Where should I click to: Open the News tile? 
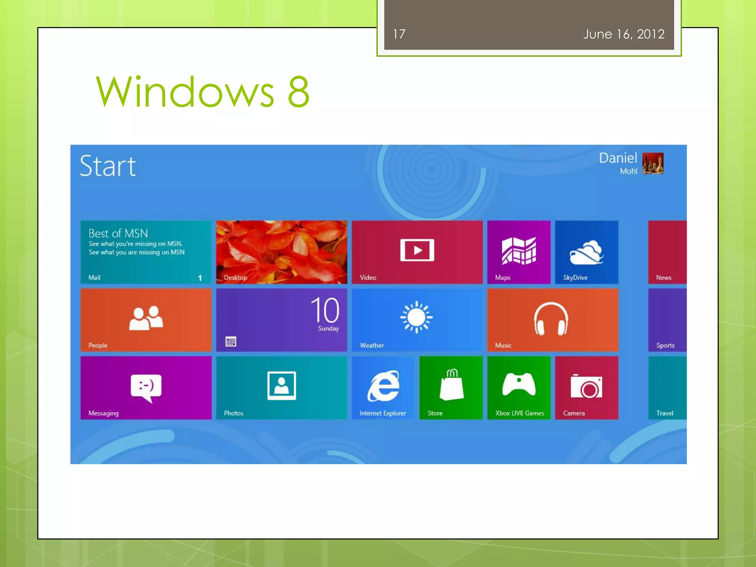coord(667,252)
